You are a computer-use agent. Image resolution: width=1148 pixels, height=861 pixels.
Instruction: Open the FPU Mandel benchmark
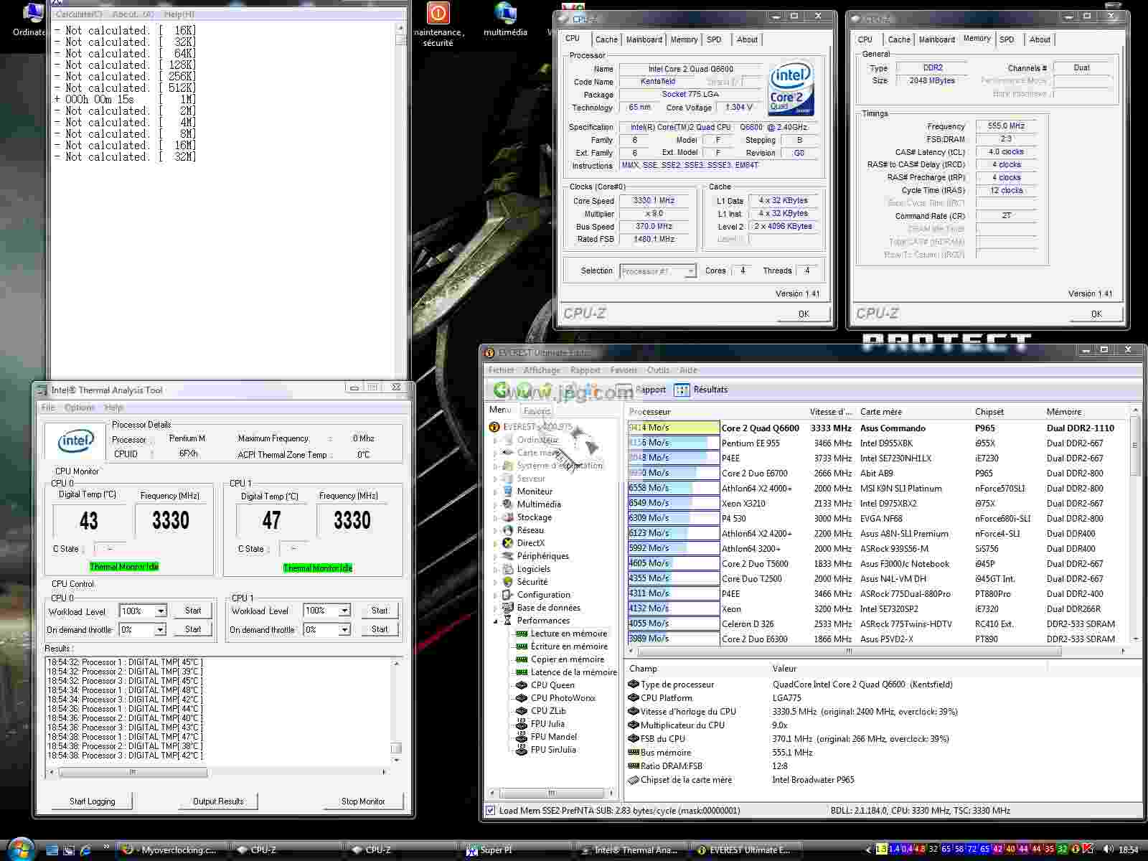(554, 737)
